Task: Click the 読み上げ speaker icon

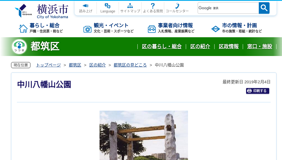Action: point(85,6)
